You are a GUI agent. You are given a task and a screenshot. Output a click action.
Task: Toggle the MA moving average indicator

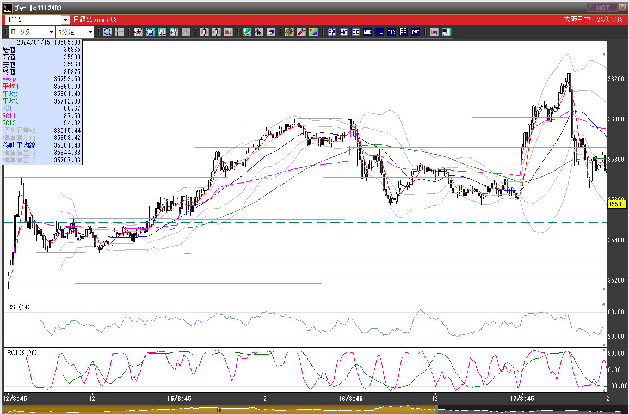(344, 32)
